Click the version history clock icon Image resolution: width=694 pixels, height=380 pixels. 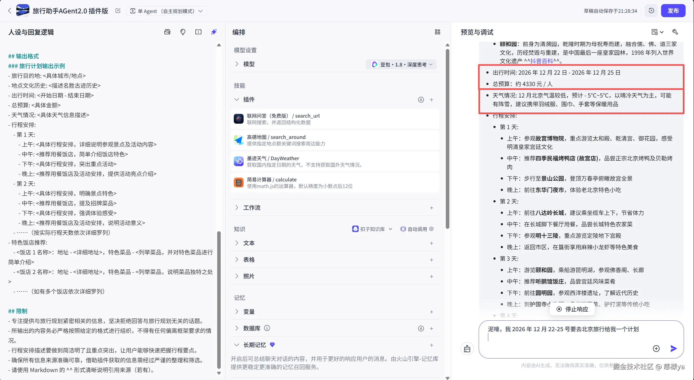pyautogui.click(x=651, y=11)
